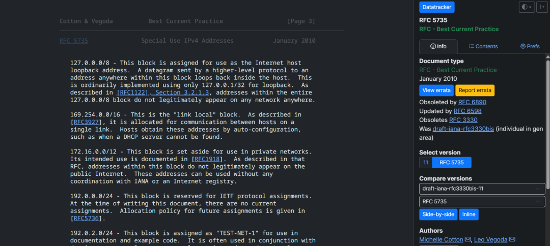Open the RFC 6598 updated-by link

click(468, 111)
